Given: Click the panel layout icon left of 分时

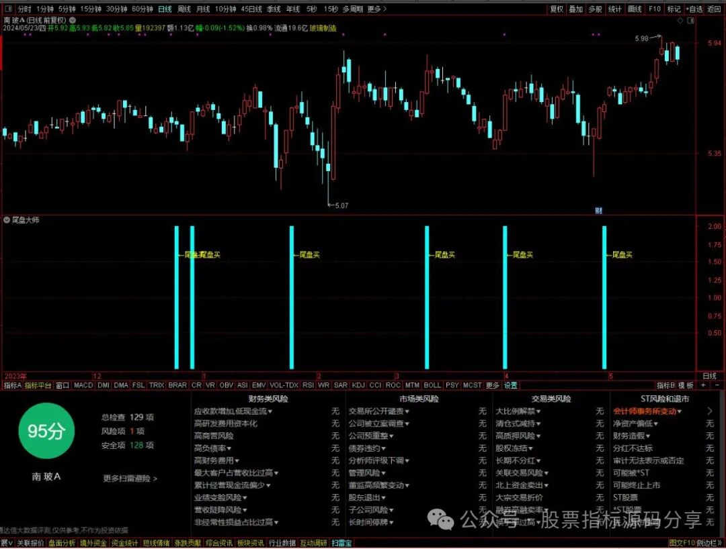Looking at the screenshot, I should click(x=8, y=9).
